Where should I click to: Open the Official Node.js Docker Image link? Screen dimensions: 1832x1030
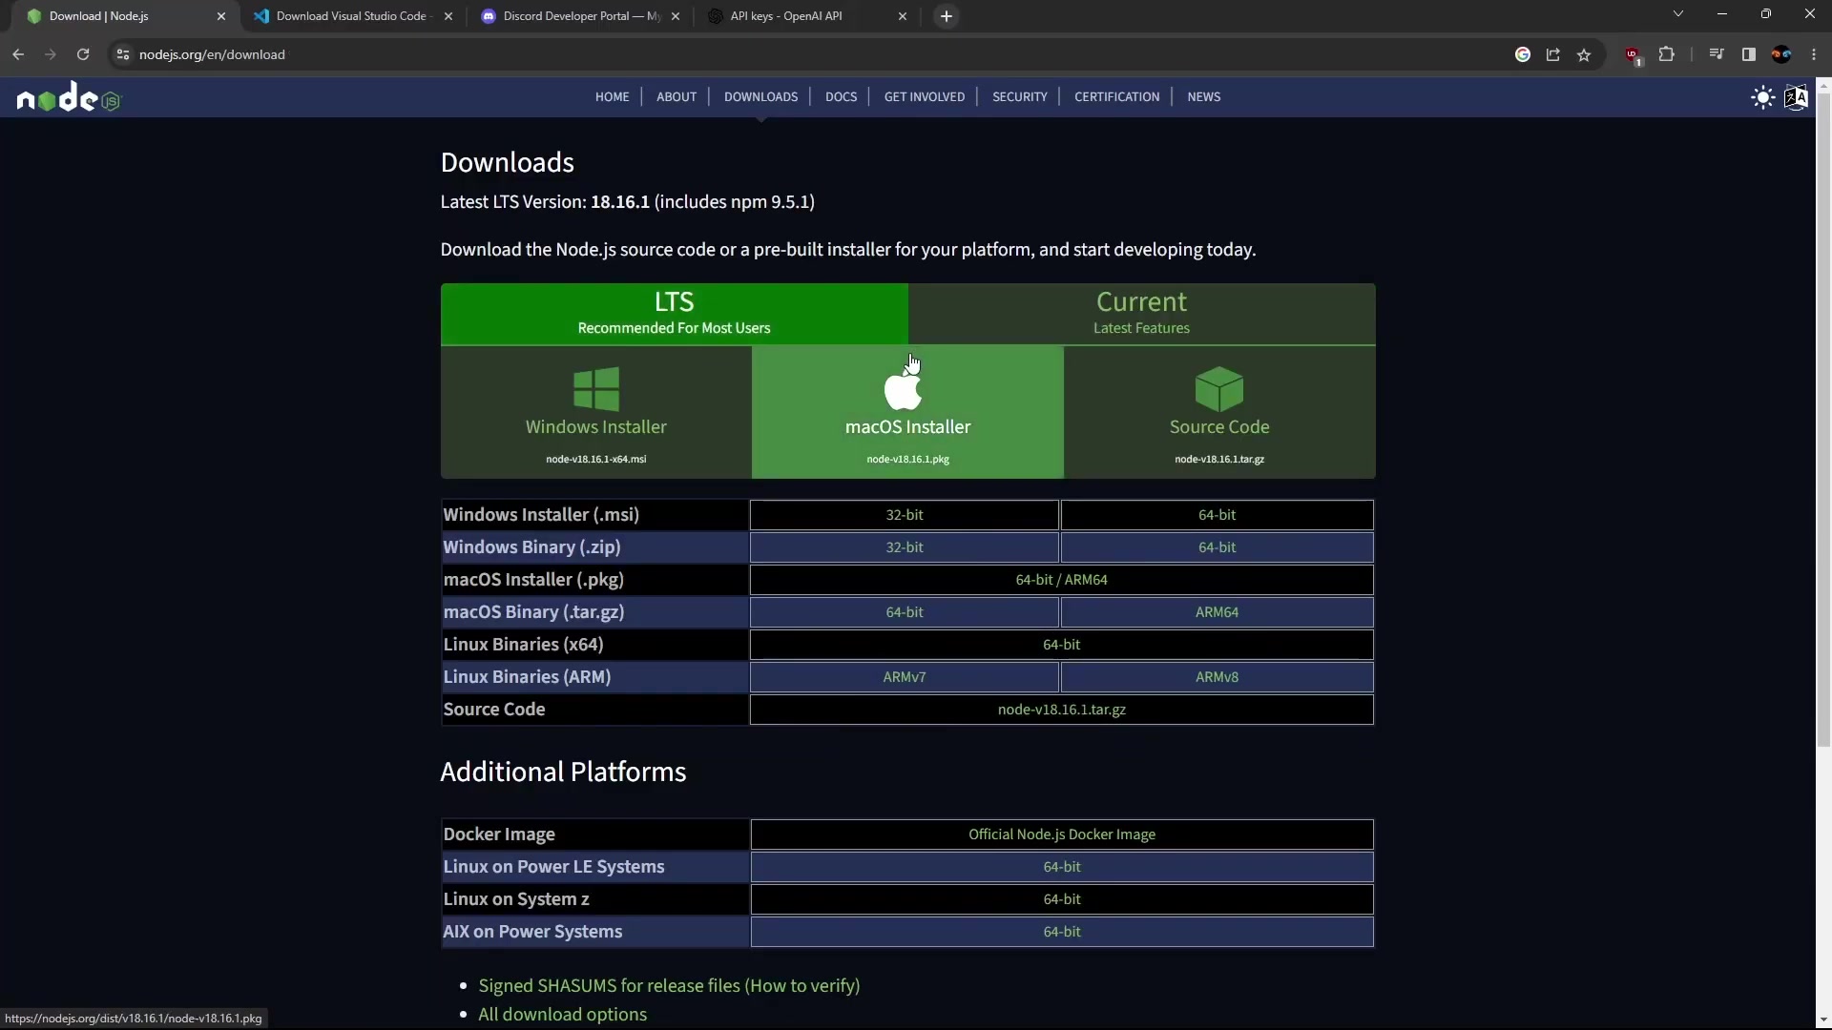tap(1061, 834)
